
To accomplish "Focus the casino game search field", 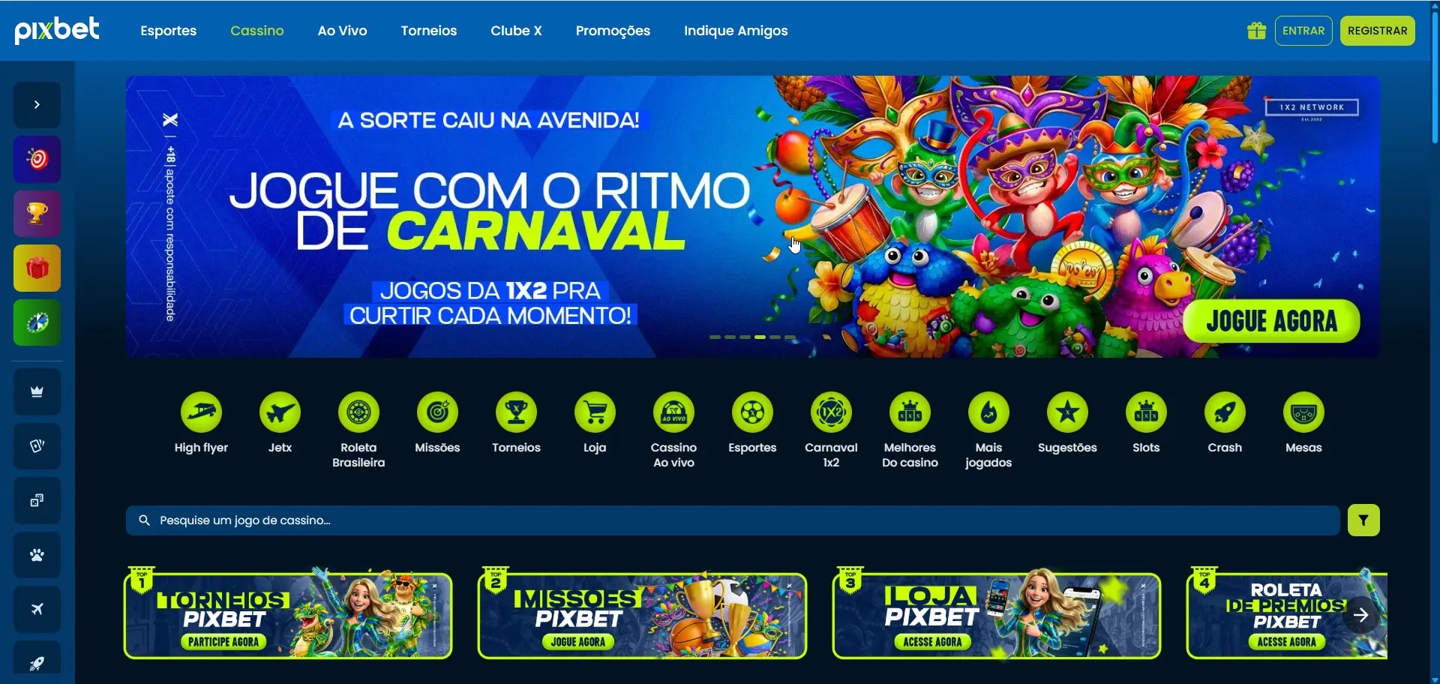I will (733, 520).
